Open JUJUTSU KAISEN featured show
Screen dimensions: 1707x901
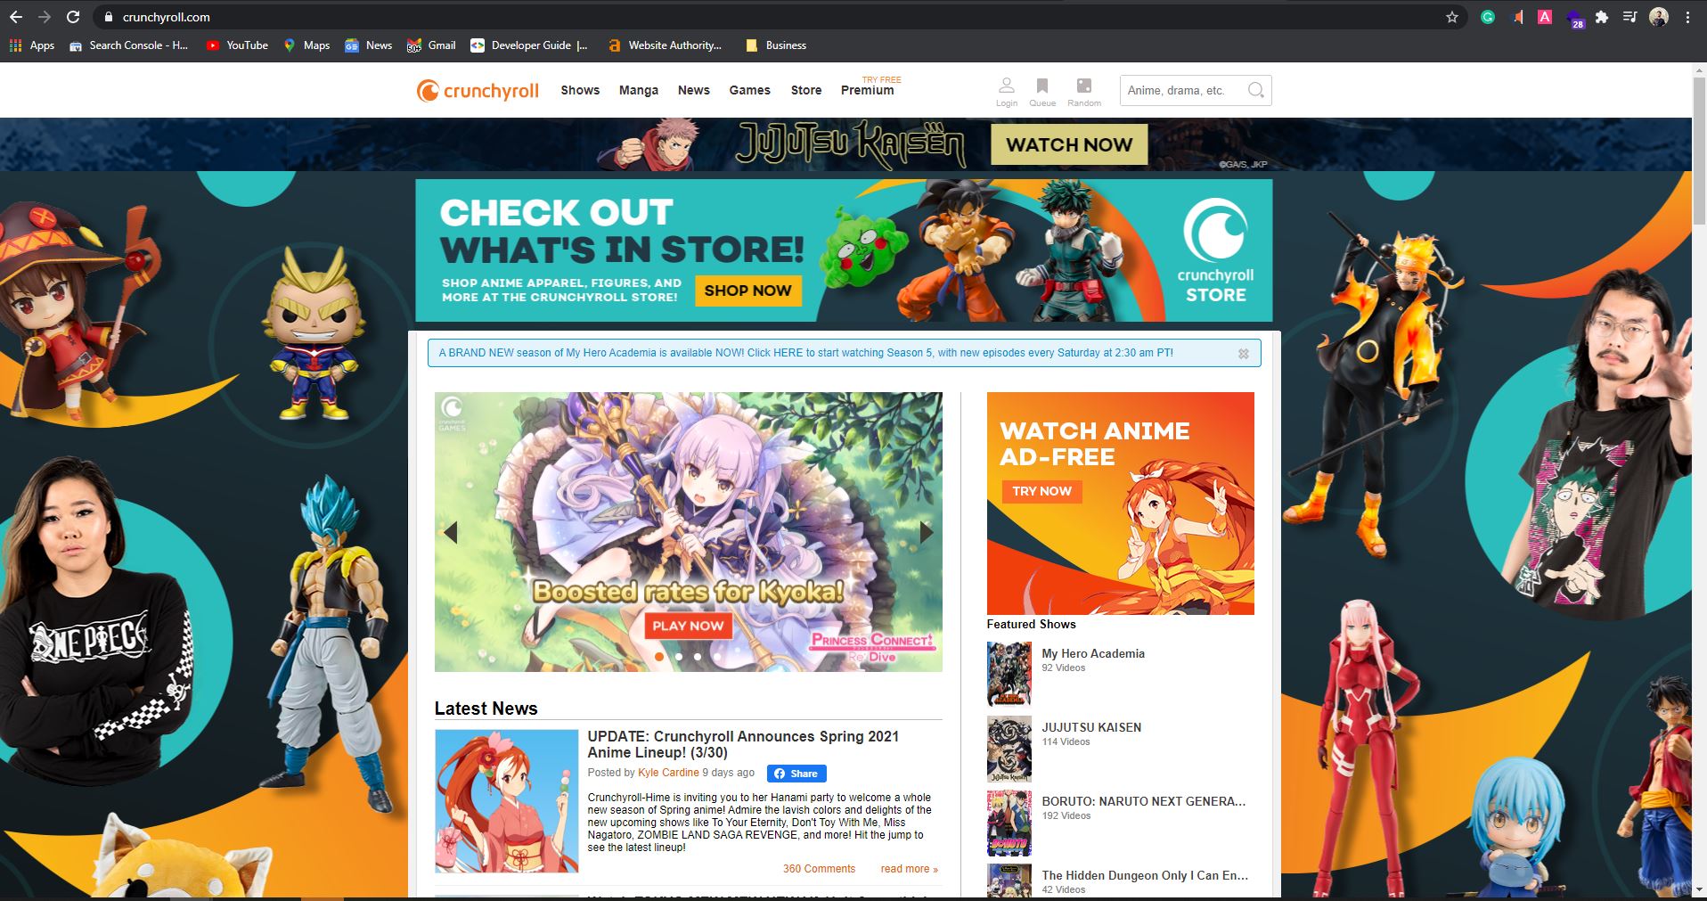coord(1091,727)
